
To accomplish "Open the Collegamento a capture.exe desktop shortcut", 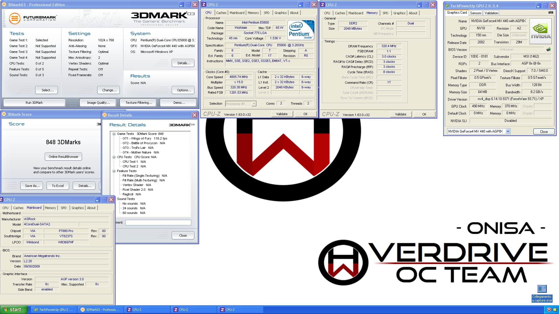I will coord(542,294).
